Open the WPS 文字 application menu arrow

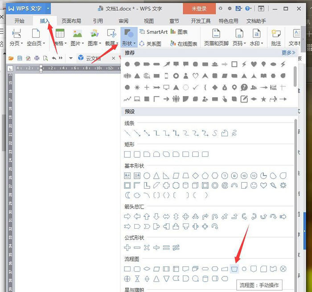48,8
